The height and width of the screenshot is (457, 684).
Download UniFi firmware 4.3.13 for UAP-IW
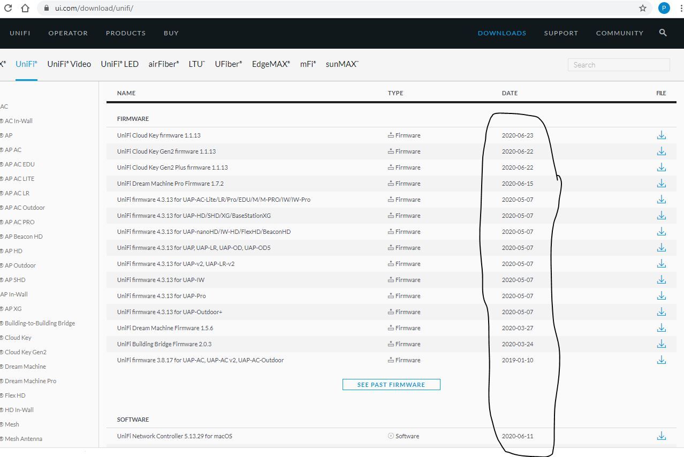pyautogui.click(x=661, y=280)
